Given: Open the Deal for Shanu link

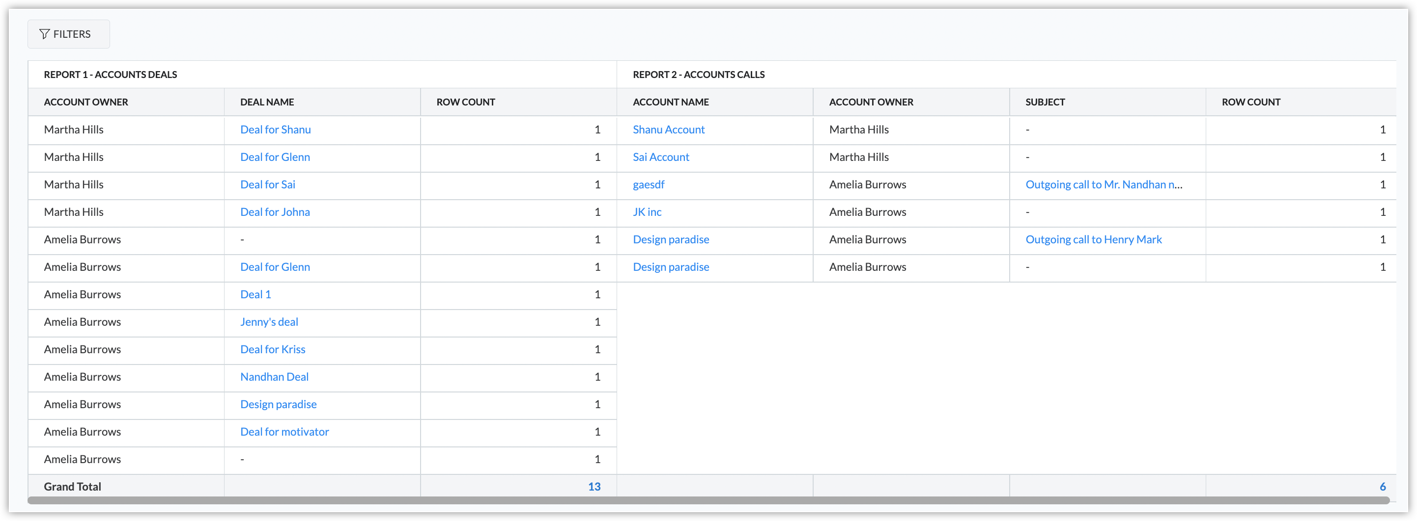Looking at the screenshot, I should click(275, 130).
